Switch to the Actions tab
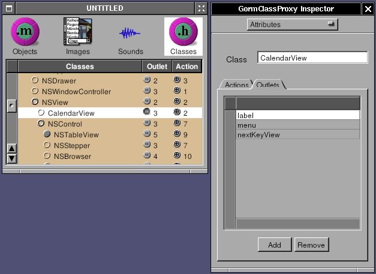This screenshot has height=274, width=376. [x=236, y=85]
